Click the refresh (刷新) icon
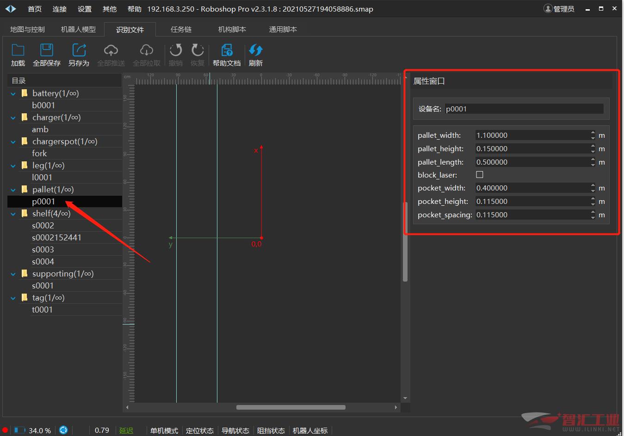 point(255,50)
